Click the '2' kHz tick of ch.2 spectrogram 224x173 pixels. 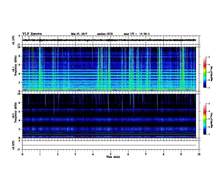pyautogui.click(x=20, y=129)
